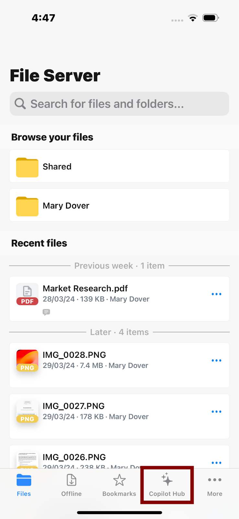239x519 pixels.
Task: Open the Shared folder
Action: tap(119, 166)
